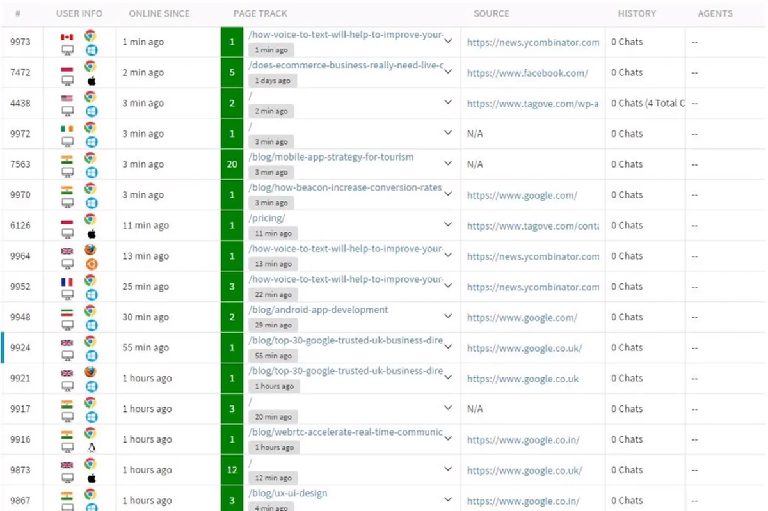Expand page track for visitor 9973
This screenshot has height=511, width=768.
(x=448, y=41)
